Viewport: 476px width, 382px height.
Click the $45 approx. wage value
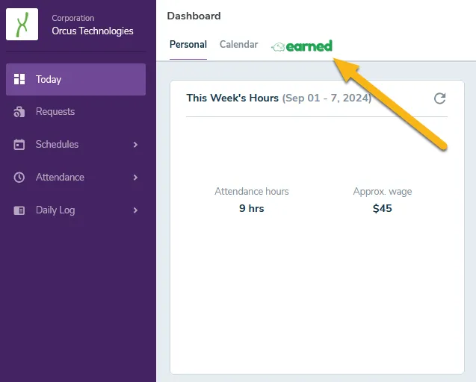pos(382,209)
